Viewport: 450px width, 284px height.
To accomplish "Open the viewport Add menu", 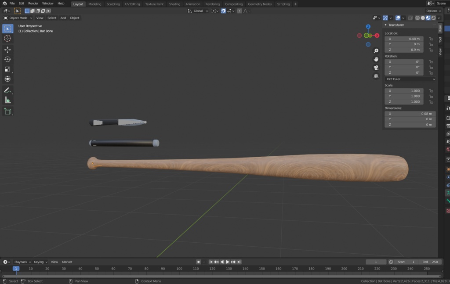I will (63, 18).
